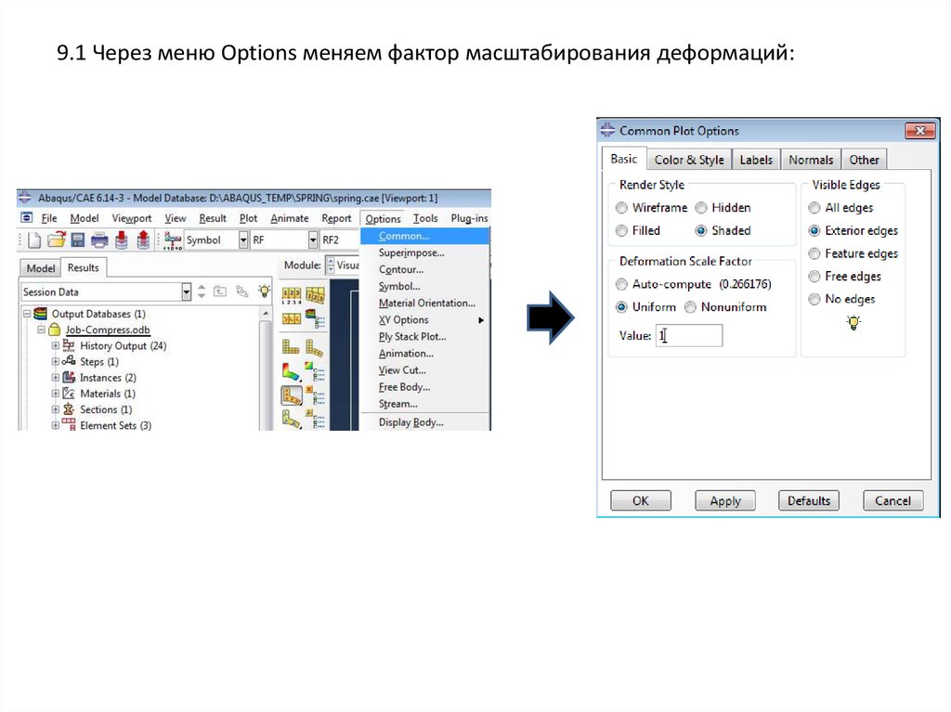Open XY Options submenu
This screenshot has height=712, width=951.
(424, 319)
